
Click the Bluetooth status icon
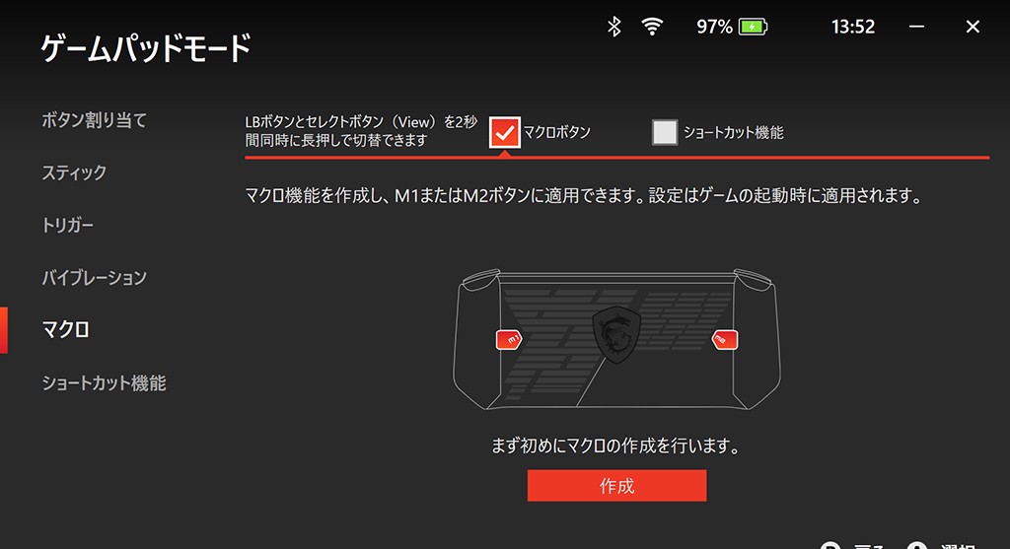click(613, 27)
